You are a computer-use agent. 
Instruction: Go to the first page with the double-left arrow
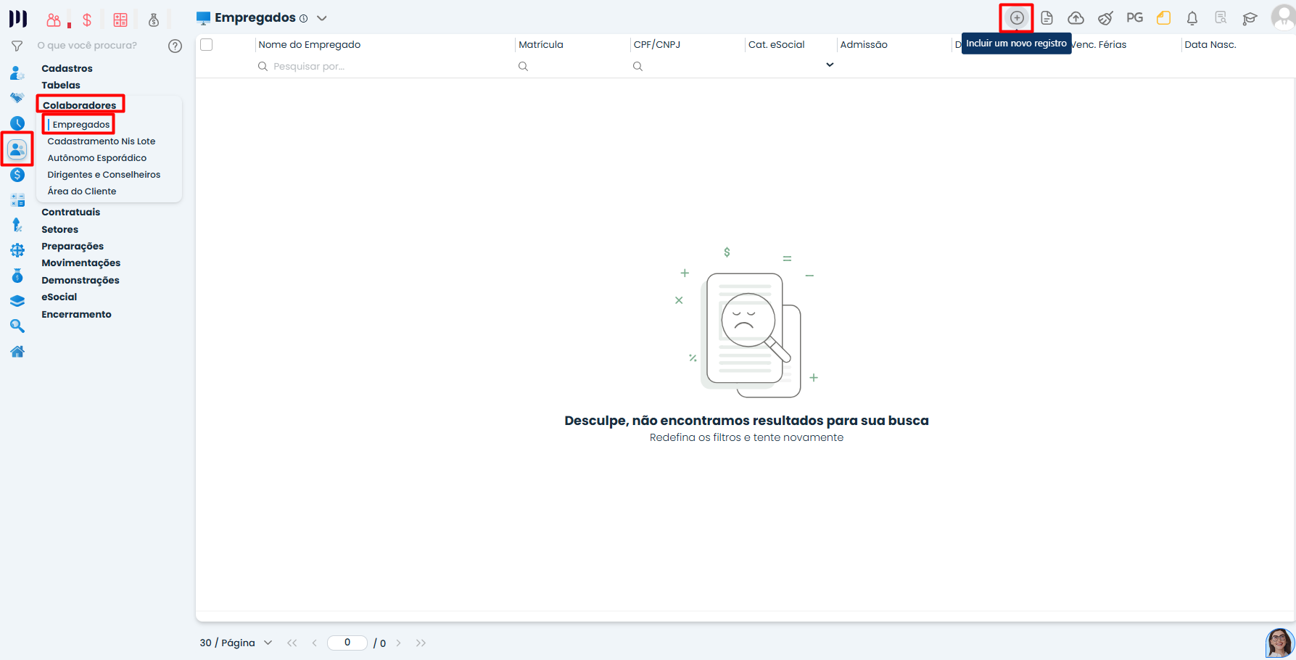pos(292,643)
